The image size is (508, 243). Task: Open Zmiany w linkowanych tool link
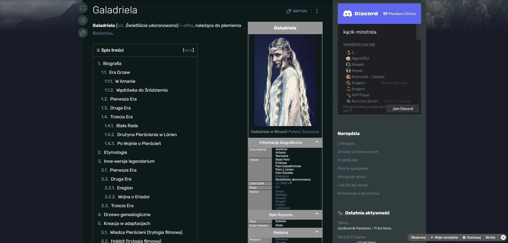coord(358,152)
